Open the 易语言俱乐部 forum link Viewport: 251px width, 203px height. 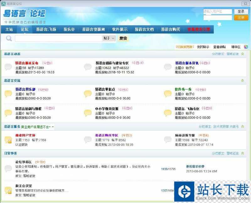point(25,89)
